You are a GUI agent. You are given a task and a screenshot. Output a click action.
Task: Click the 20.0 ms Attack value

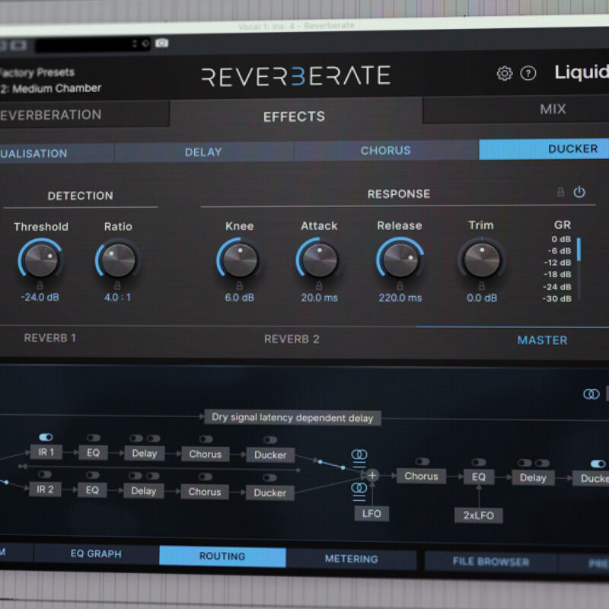point(319,298)
